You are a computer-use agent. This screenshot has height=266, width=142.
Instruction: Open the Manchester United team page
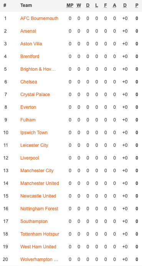click(40, 183)
